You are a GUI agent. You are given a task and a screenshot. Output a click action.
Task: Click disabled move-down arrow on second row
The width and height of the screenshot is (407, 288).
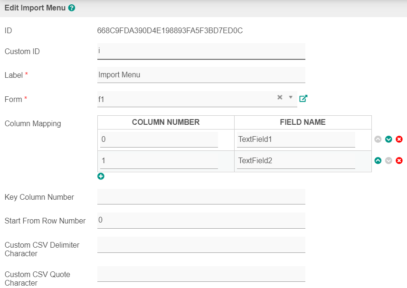388,161
